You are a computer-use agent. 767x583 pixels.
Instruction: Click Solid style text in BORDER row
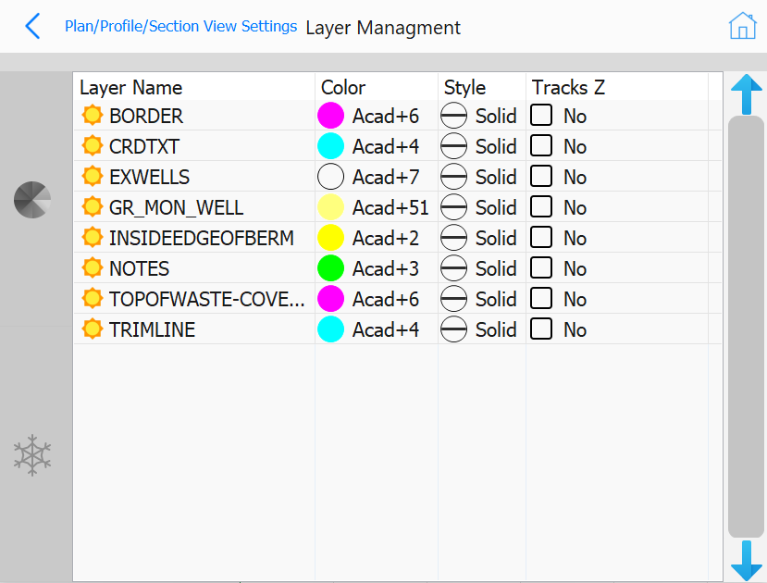[x=496, y=116]
